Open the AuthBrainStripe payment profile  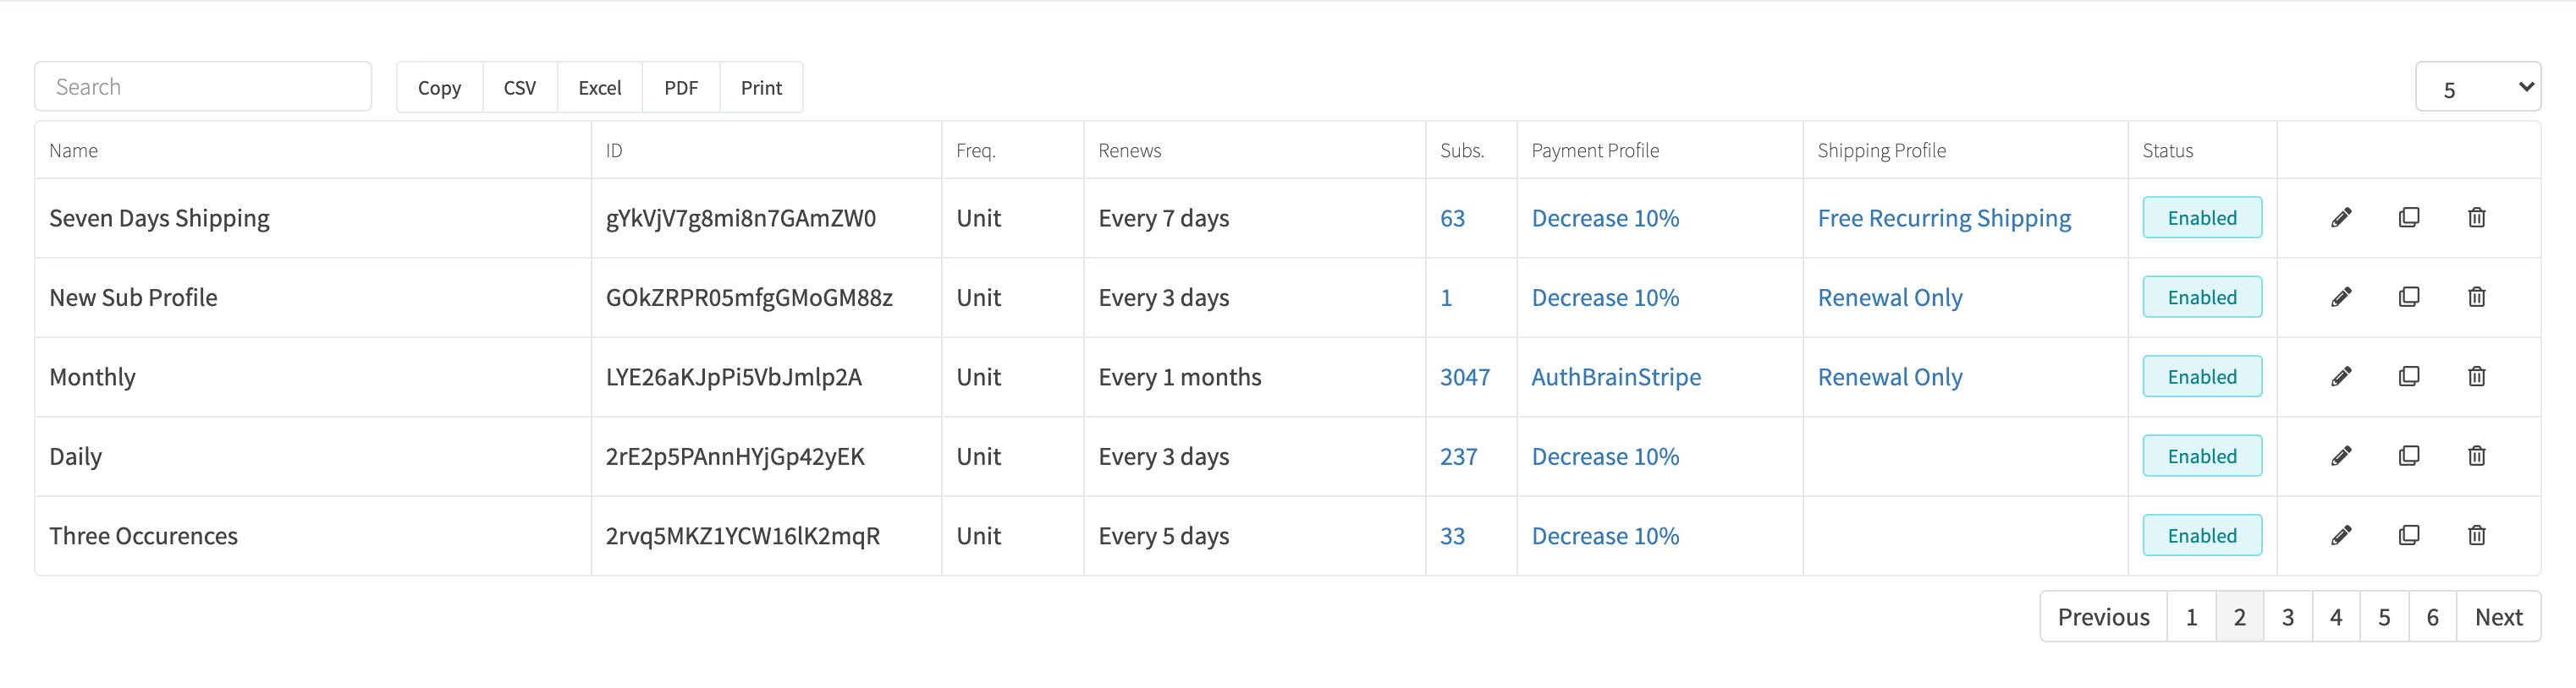coord(1616,378)
